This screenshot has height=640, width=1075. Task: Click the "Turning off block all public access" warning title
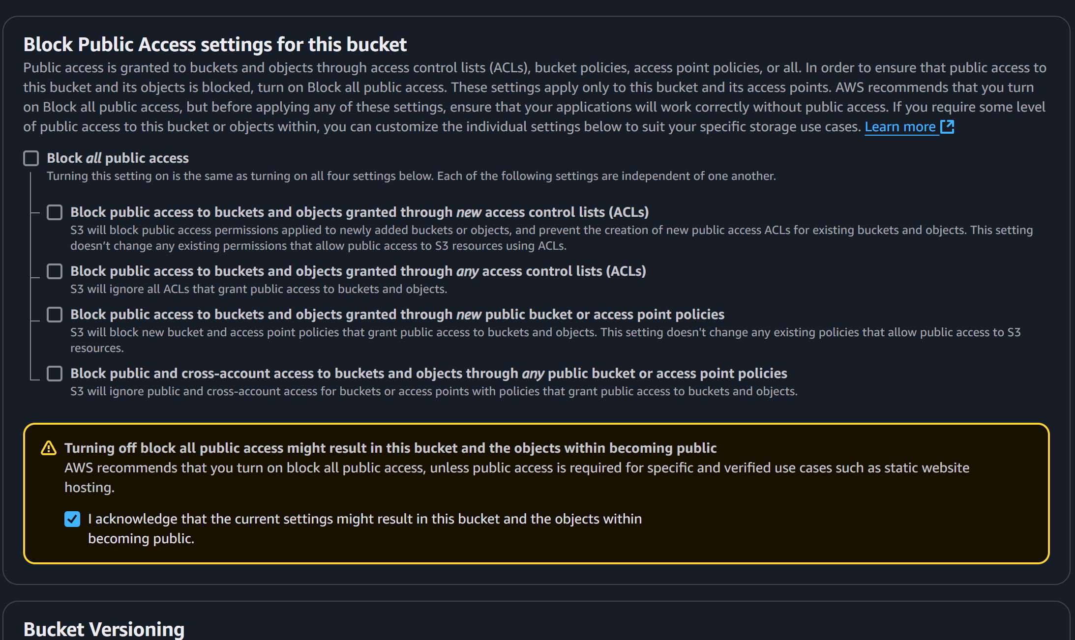coord(390,448)
